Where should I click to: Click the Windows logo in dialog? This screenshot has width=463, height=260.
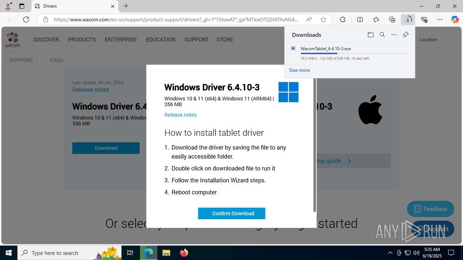pos(288,92)
